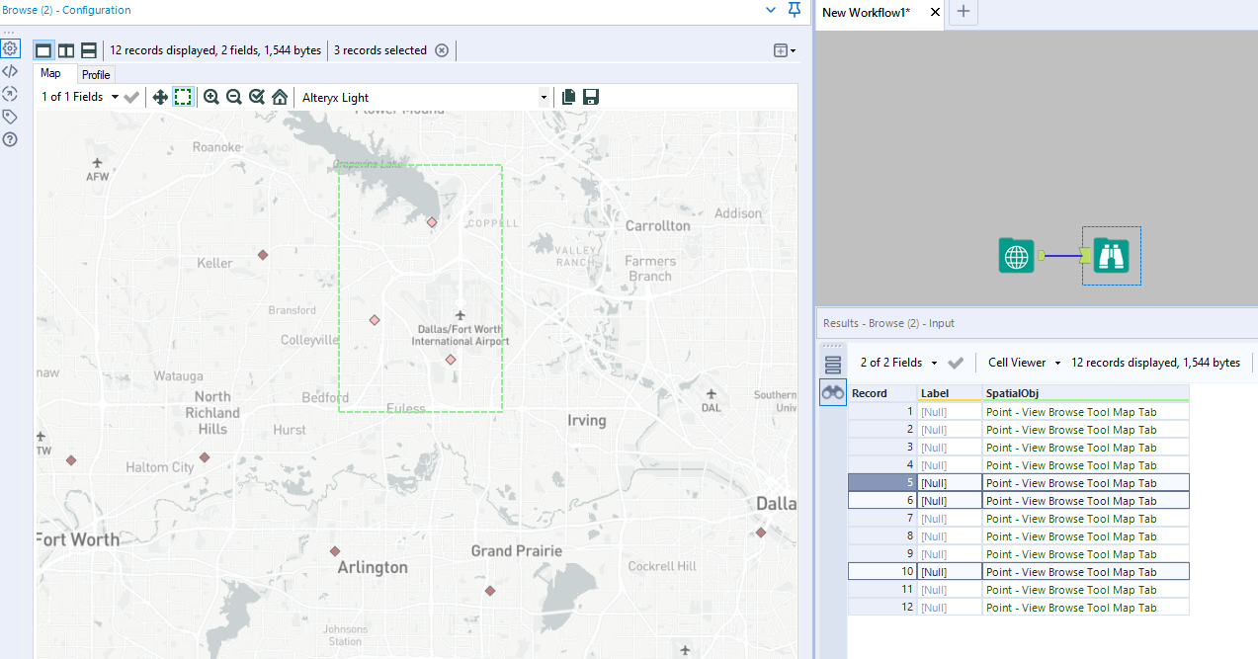Switch Browse view to horizontal split layout
This screenshot has width=1258, height=659.
(x=88, y=49)
